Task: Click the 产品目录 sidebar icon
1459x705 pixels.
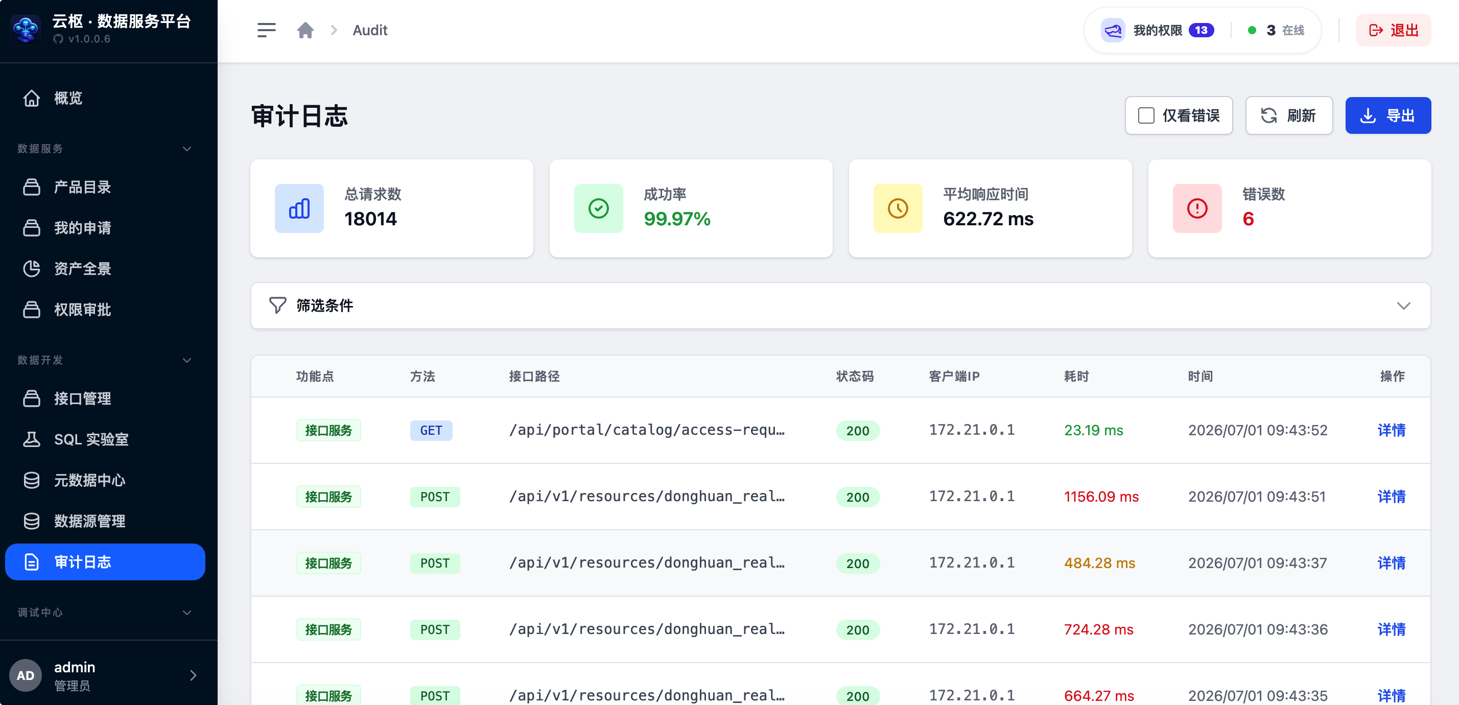Action: coord(32,187)
